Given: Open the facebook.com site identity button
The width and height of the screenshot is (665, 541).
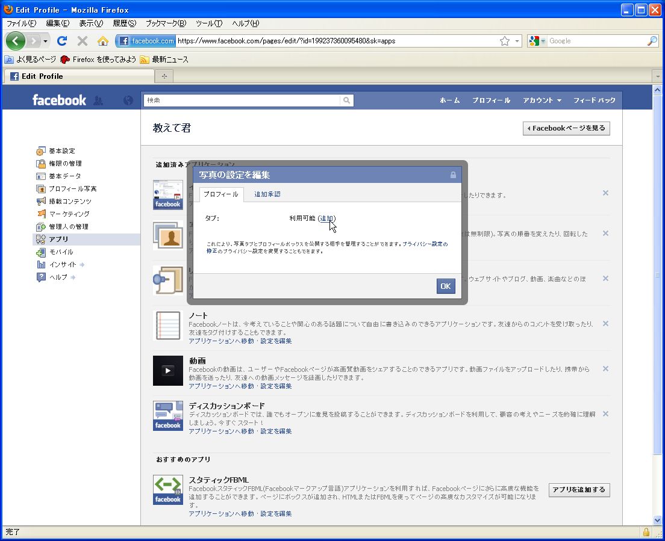Looking at the screenshot, I should point(146,41).
